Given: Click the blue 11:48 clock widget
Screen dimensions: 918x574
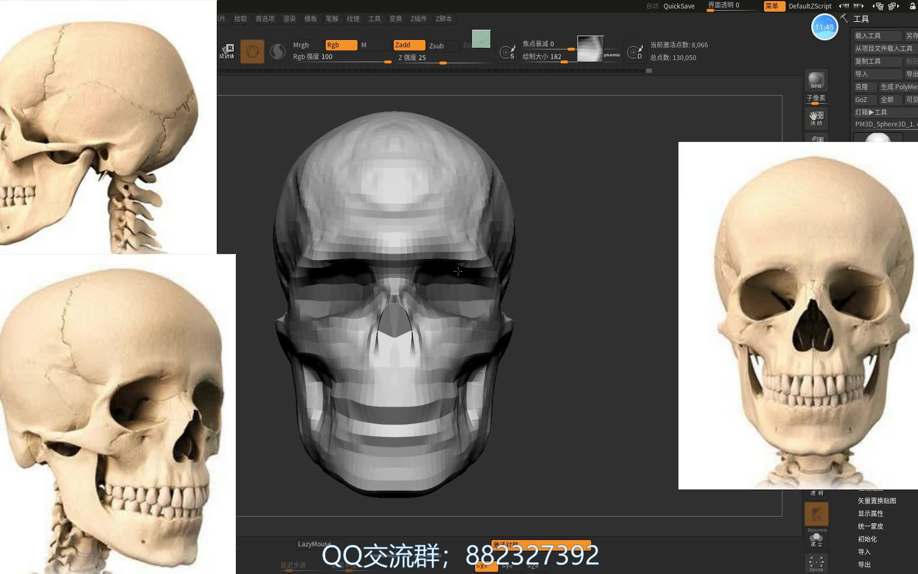Looking at the screenshot, I should (x=824, y=27).
